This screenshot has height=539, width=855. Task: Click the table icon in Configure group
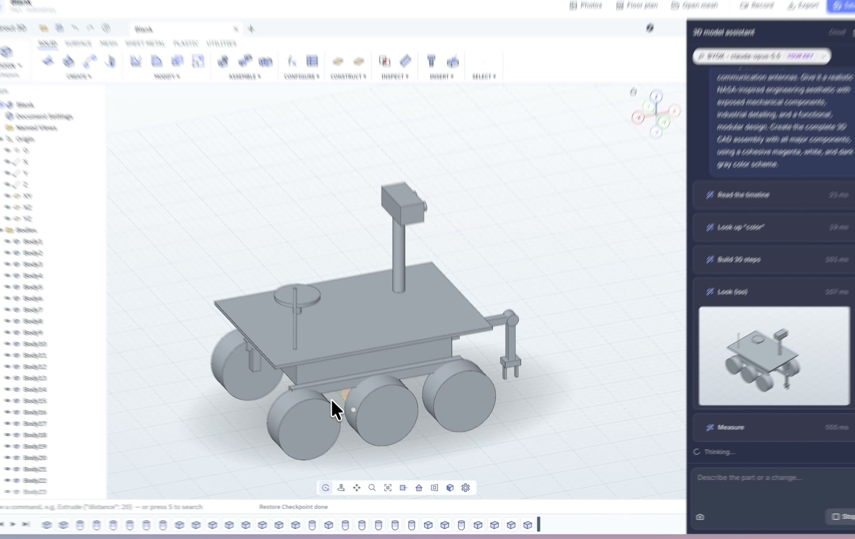[312, 61]
